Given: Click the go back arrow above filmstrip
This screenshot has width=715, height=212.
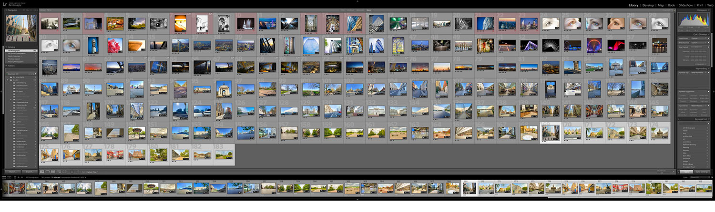Looking at the screenshot, I should [19, 177].
